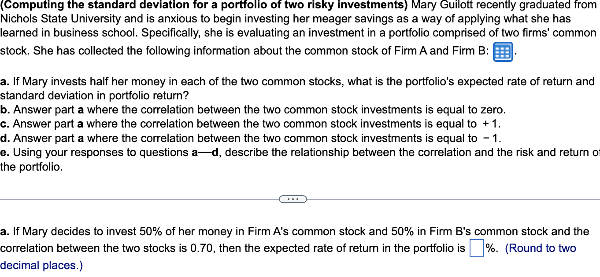Launch the data popup beside 'Firm A and Firm B'
The image size is (600, 277).
coord(502,51)
